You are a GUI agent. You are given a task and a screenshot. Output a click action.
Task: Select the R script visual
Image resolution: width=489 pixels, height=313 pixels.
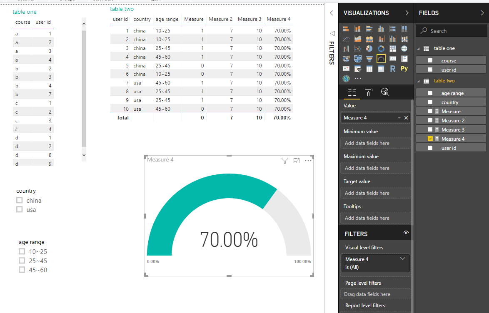coord(393,69)
